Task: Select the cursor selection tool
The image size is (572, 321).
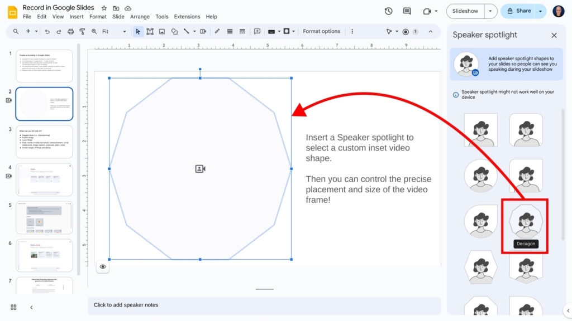Action: tap(138, 32)
